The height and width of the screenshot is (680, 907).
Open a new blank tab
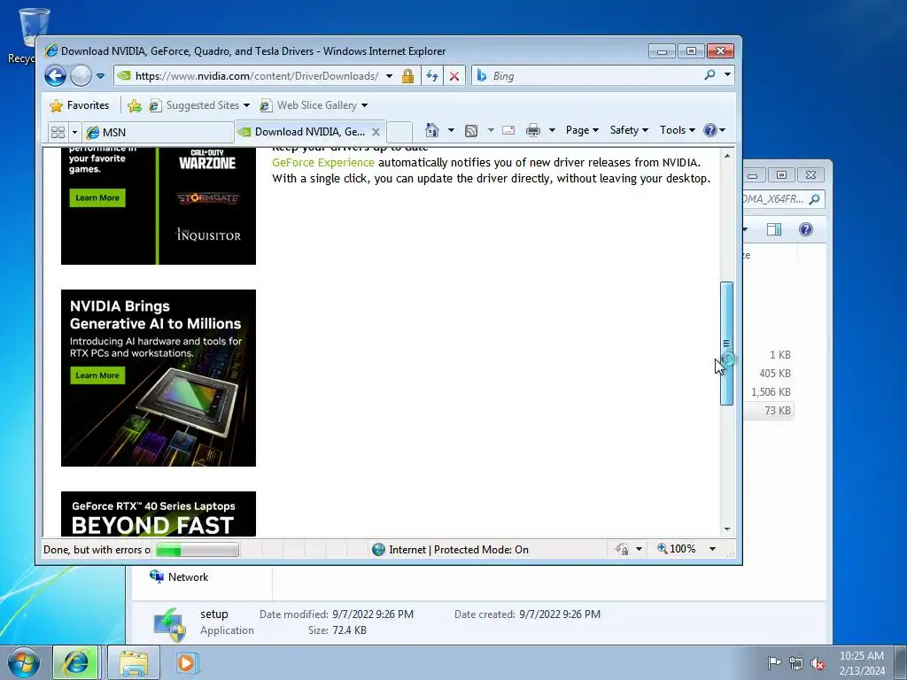point(399,132)
